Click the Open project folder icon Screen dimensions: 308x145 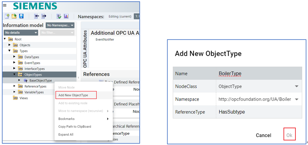(x=14, y=16)
